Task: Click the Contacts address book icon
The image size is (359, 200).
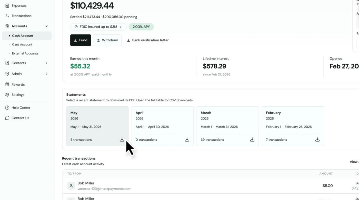Action: [x=7, y=63]
